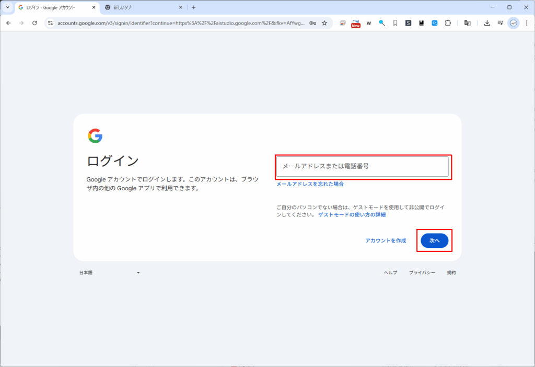Open the extension with red New badge
The width and height of the screenshot is (535, 367).
(355, 23)
